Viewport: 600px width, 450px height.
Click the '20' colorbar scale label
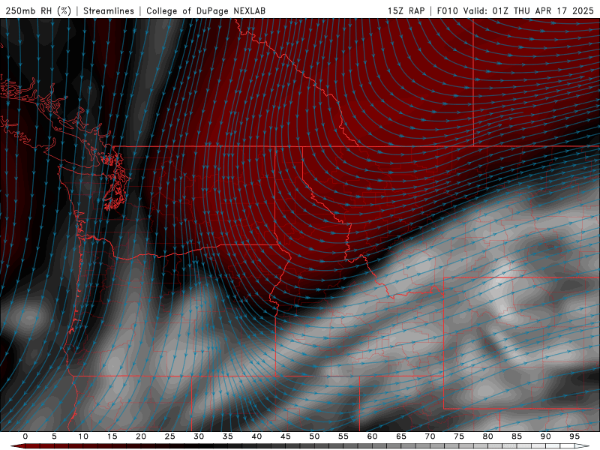141,436
